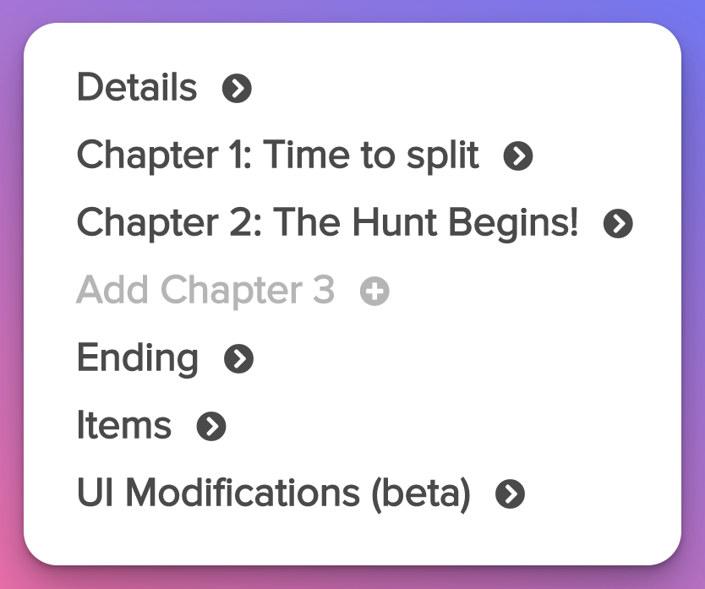Screen dimensions: 705x589
Task: Click the arrow icon beside Chapter 2
Action: (x=618, y=223)
